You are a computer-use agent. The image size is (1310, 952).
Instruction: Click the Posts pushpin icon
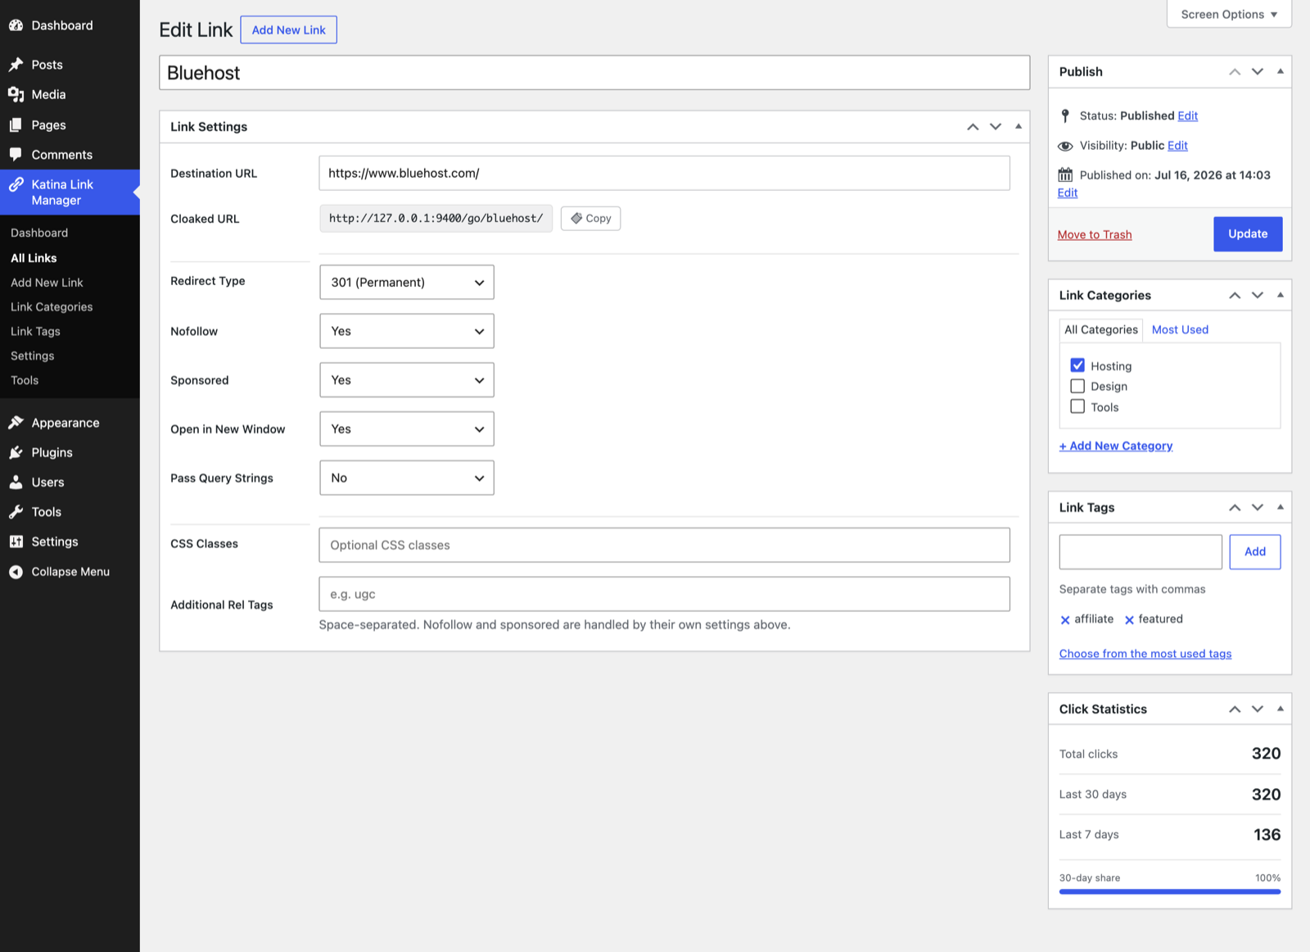click(x=16, y=65)
